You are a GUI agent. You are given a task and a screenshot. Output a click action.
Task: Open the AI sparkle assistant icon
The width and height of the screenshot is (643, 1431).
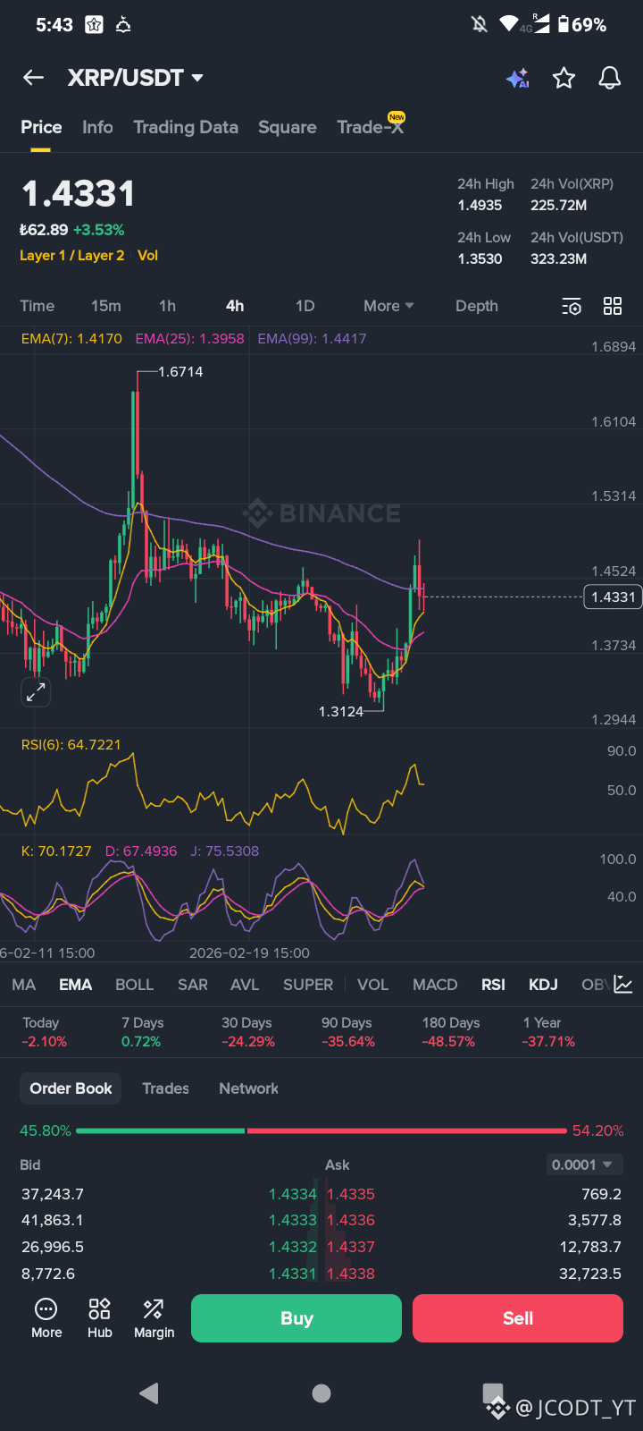(x=518, y=78)
